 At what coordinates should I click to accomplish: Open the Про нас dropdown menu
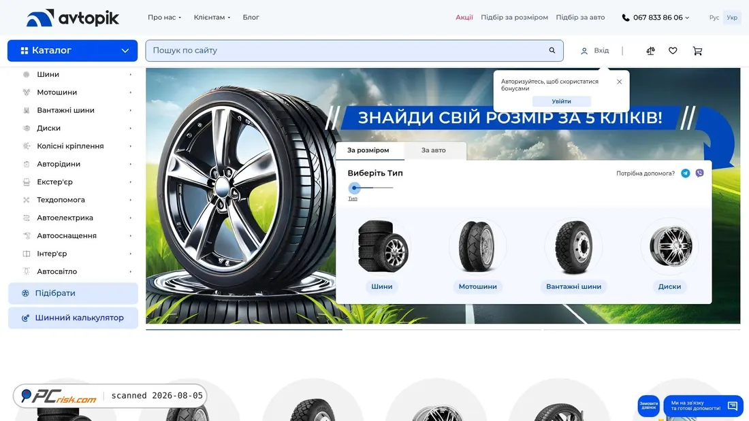[164, 18]
